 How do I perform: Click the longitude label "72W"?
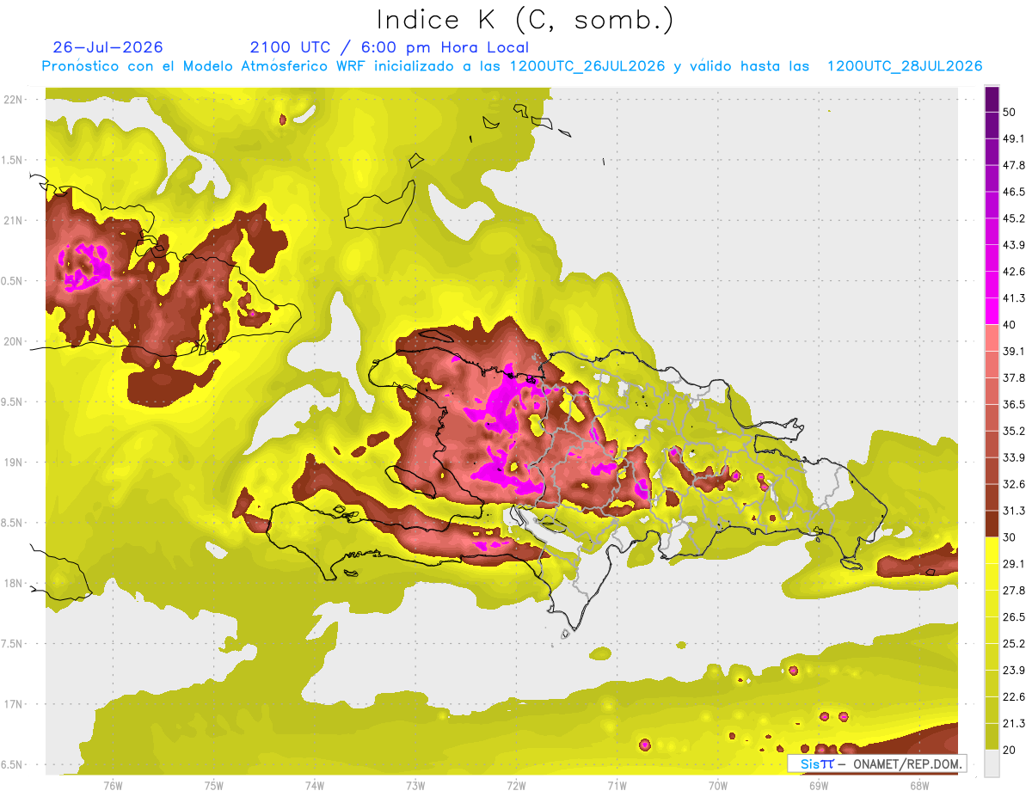[516, 785]
